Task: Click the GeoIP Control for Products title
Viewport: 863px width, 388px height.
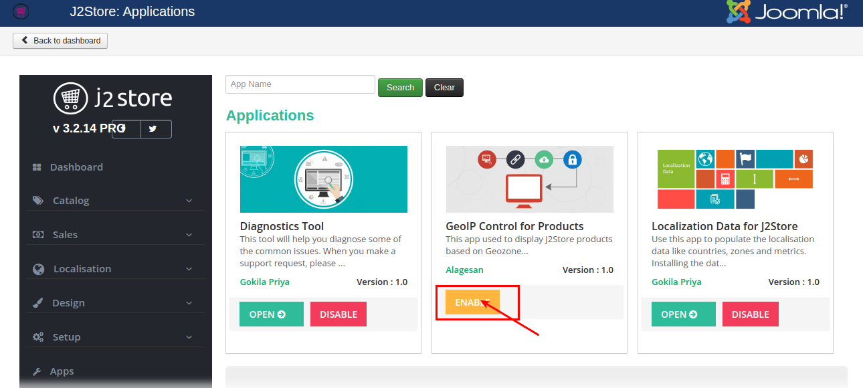Action: point(515,226)
